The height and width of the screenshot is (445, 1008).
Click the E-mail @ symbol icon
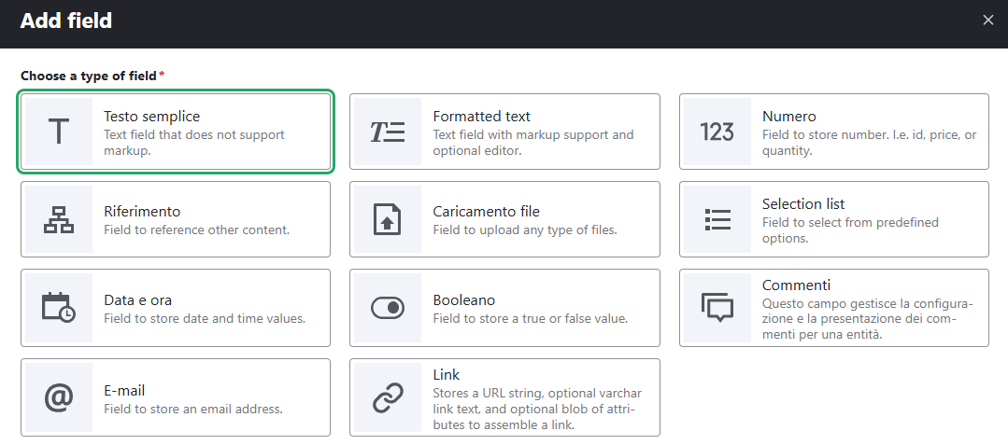point(59,397)
